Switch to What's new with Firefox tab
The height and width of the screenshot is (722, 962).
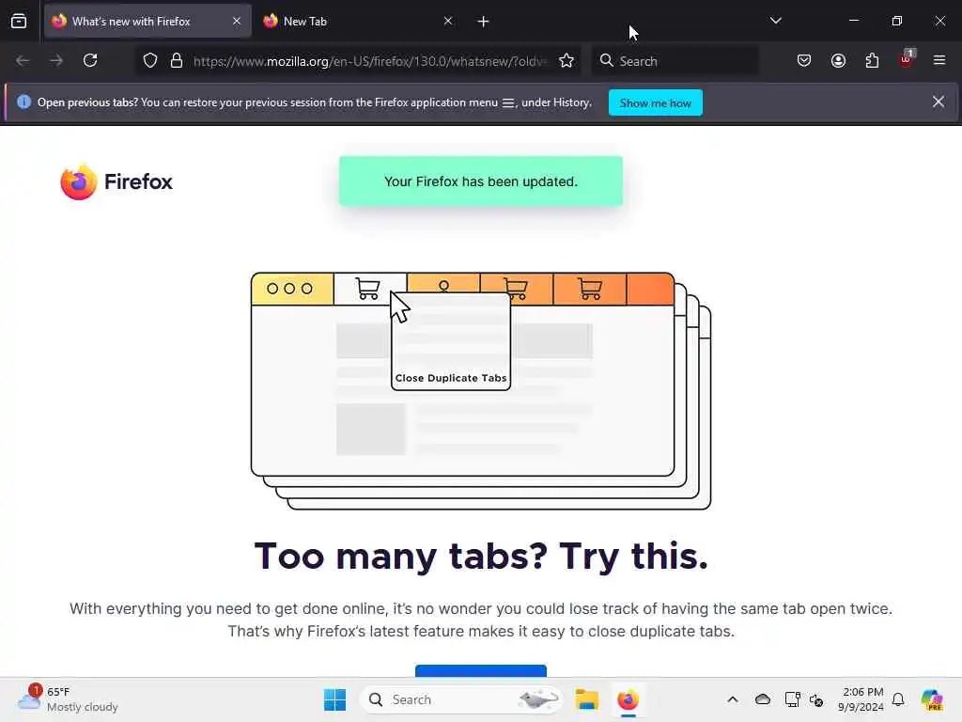tap(147, 22)
